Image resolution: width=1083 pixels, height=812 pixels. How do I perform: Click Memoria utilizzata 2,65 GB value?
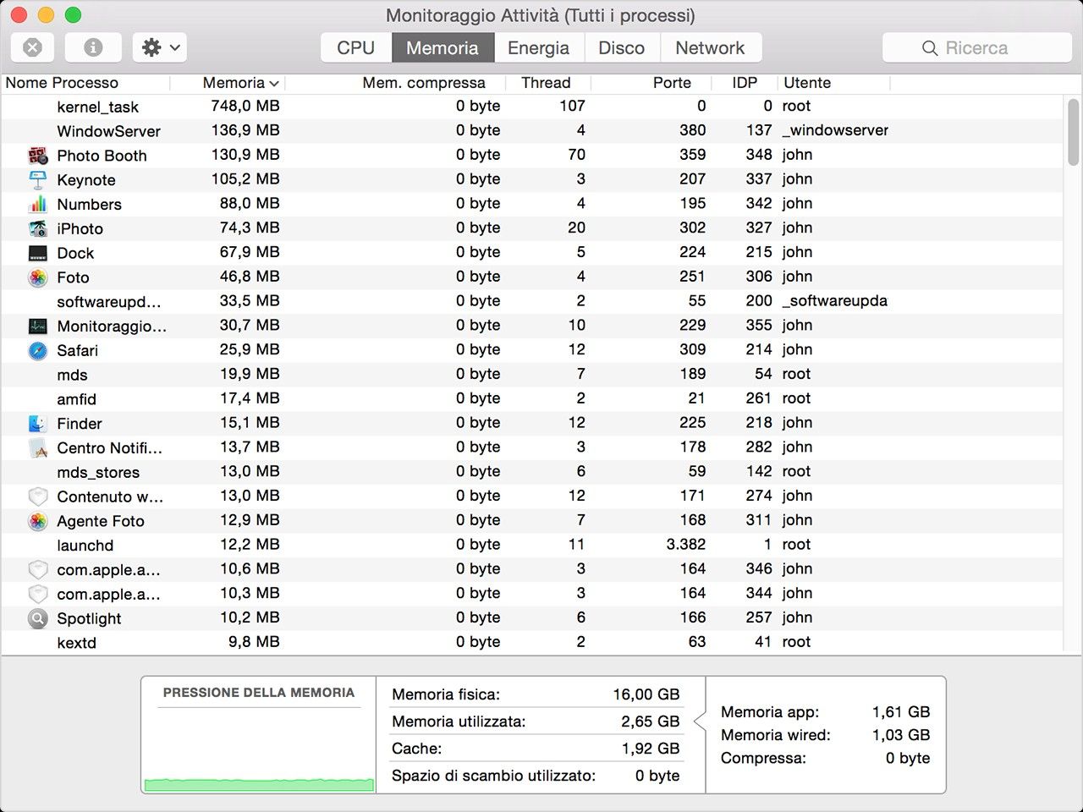[650, 721]
